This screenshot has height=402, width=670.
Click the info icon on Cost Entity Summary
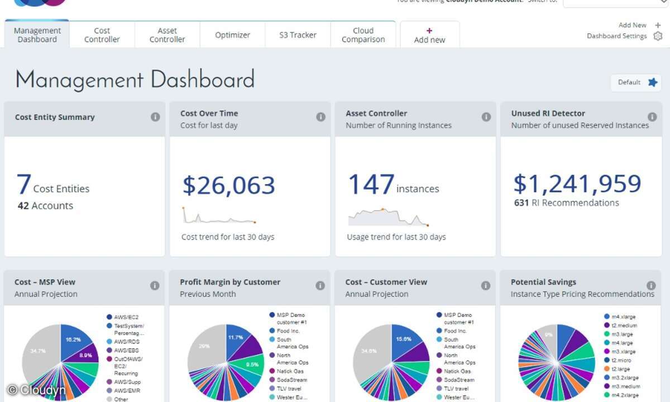pos(155,117)
